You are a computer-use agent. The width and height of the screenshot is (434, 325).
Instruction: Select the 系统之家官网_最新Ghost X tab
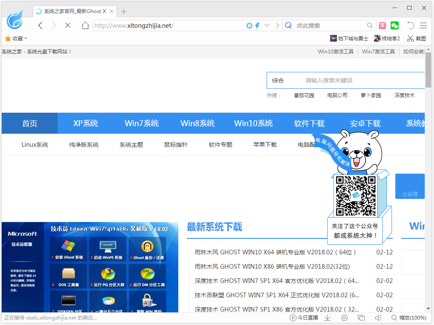tap(75, 11)
